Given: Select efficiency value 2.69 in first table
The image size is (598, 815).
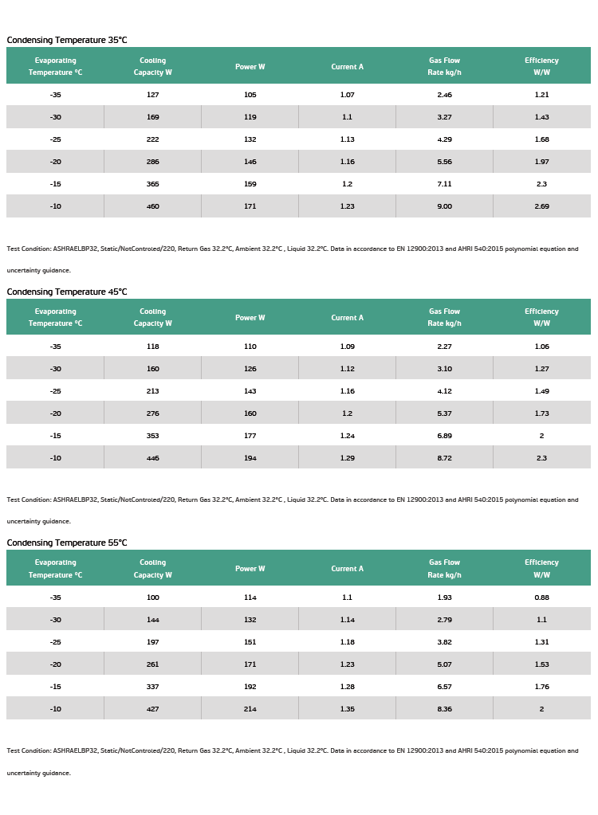Looking at the screenshot, I should click(542, 206).
